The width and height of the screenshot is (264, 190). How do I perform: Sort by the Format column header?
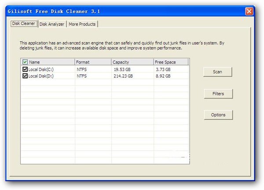point(93,62)
